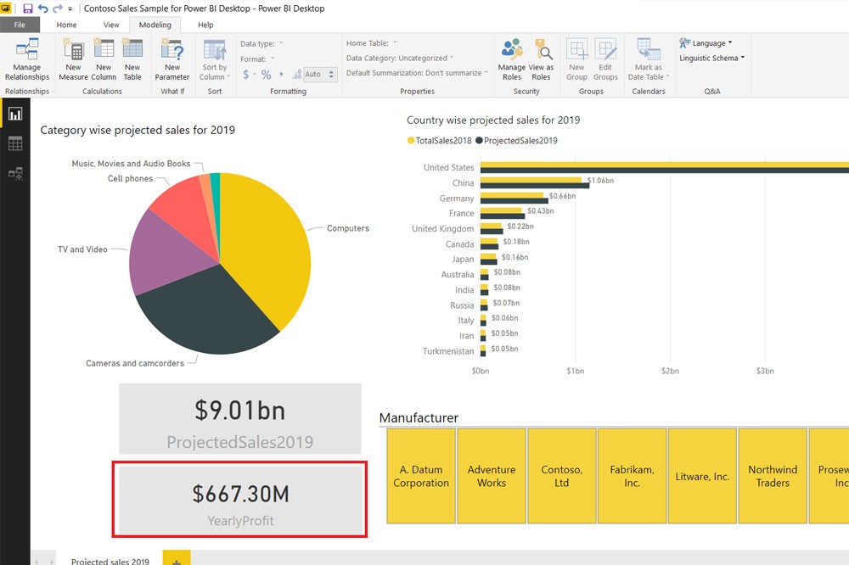849x565 pixels.
Task: Switch to the Modeling ribbon tab
Action: click(x=155, y=25)
